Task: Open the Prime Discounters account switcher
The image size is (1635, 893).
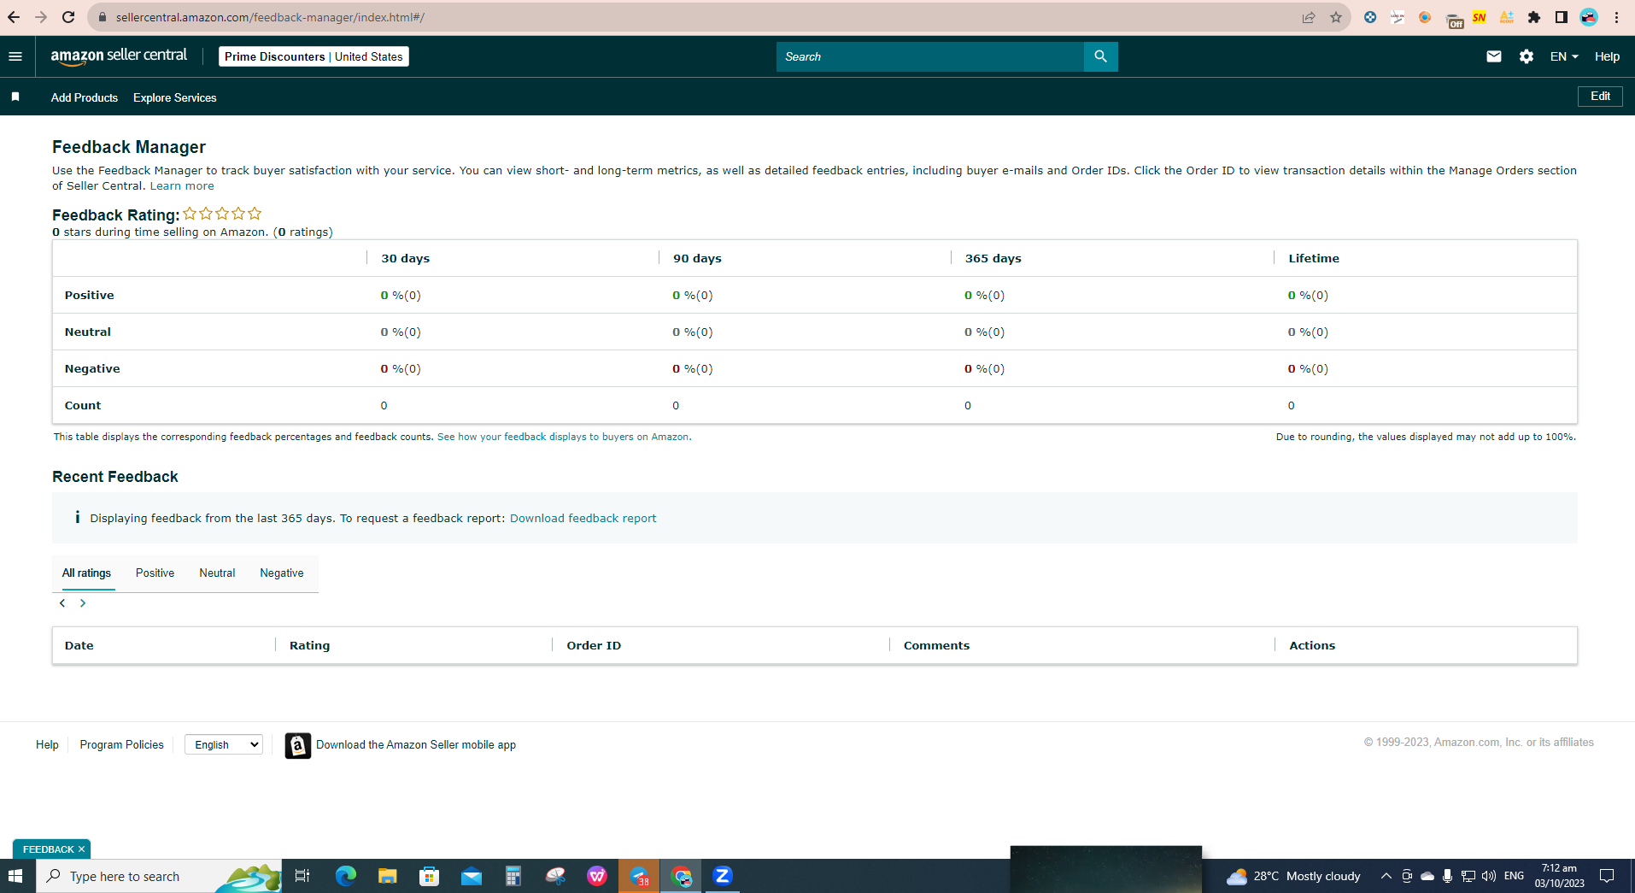Action: click(x=314, y=56)
